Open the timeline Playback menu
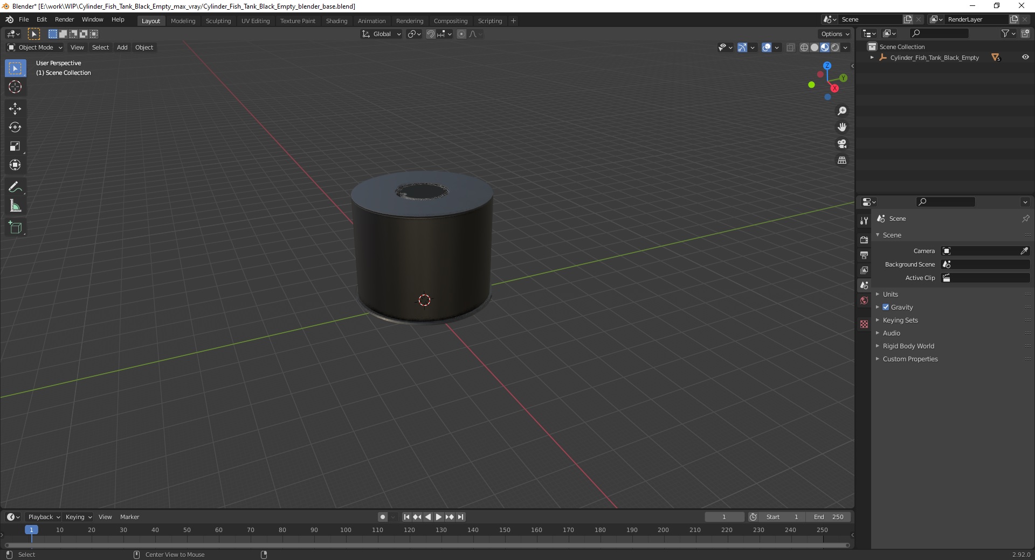 (43, 517)
